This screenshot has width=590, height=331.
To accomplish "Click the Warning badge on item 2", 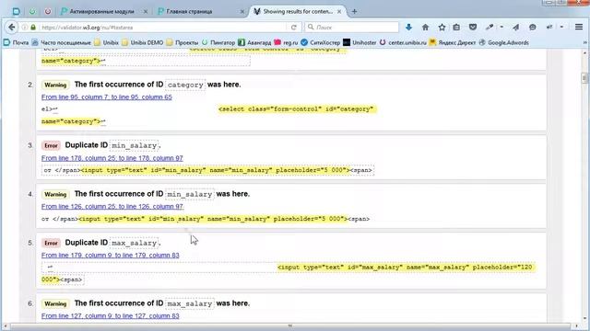I will (55, 86).
